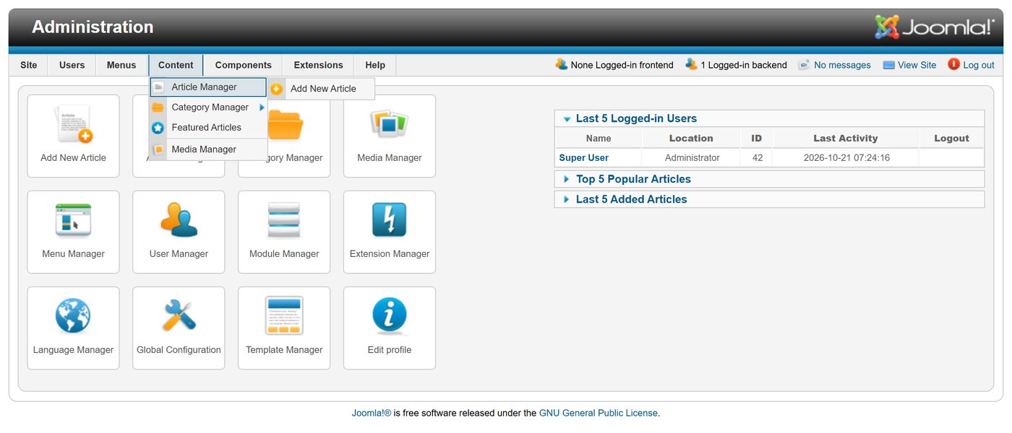The image size is (1012, 433).
Task: Open the Site menu
Action: 29,65
